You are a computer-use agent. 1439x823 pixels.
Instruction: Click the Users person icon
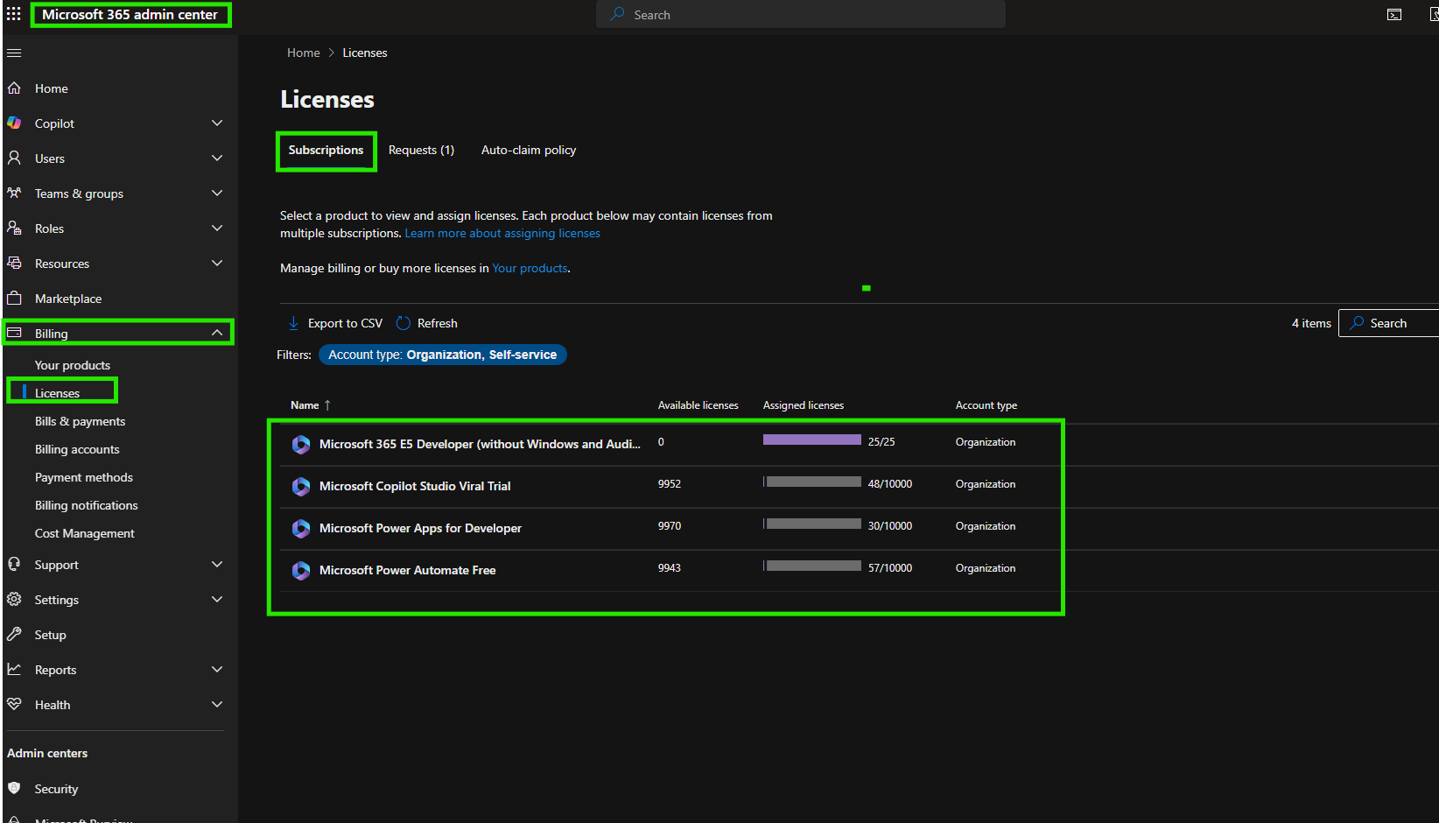click(14, 158)
